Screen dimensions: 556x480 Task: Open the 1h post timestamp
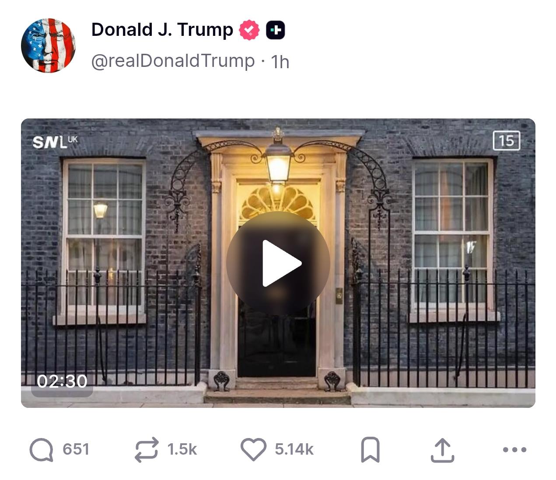(x=280, y=62)
